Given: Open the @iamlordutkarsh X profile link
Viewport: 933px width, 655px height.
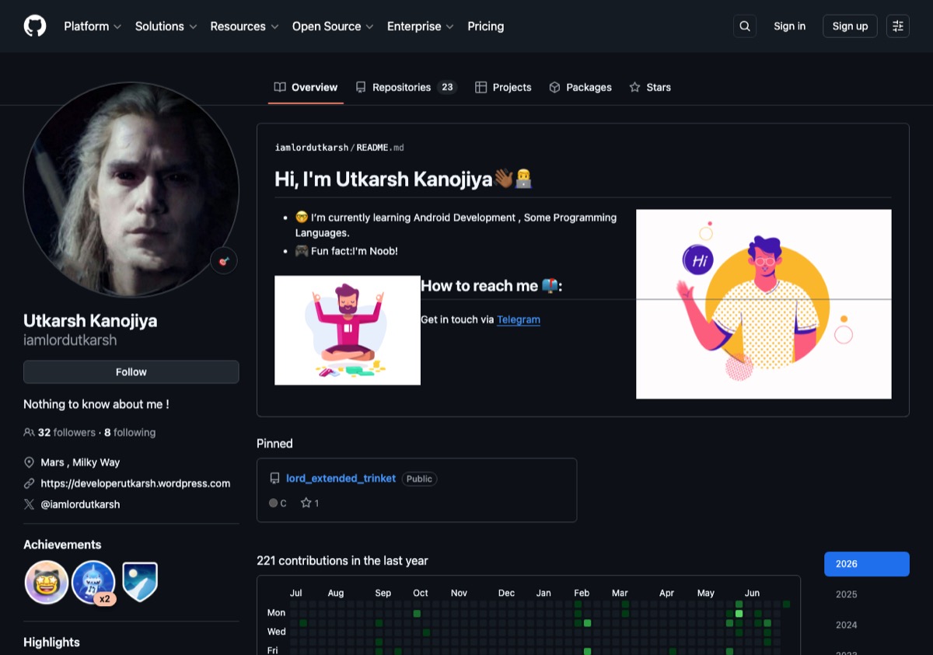Looking at the screenshot, I should (80, 504).
